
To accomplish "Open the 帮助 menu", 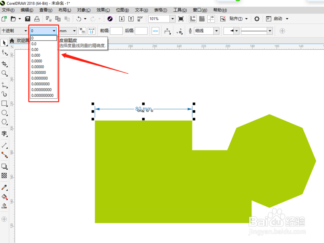I will [x=220, y=10].
